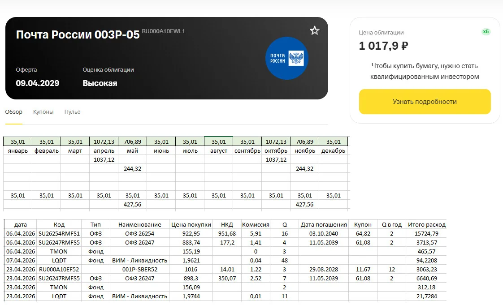Select НКД value 951,68

pyautogui.click(x=227, y=233)
